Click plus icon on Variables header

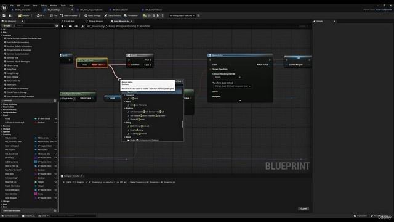click(x=55, y=101)
